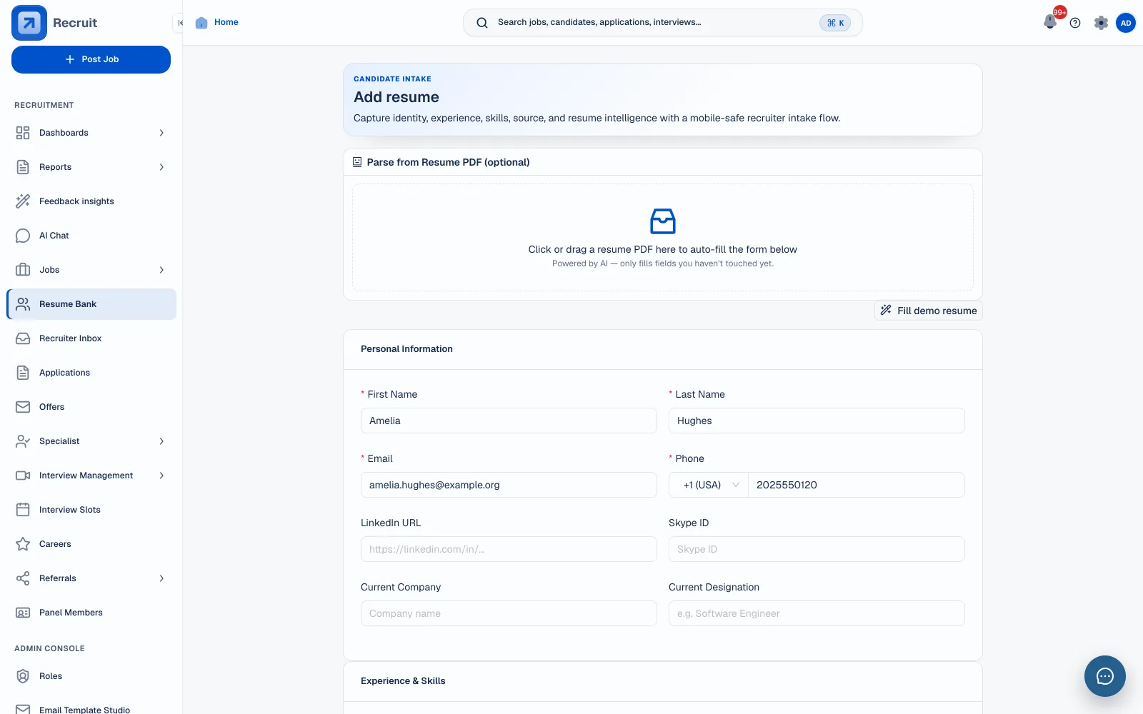Screen dimensions: 1143x714
Task: Open Resume Bank in the sidebar
Action: pos(91,304)
